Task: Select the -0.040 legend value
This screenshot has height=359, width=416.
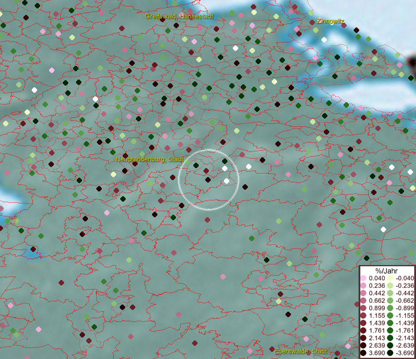Action: pos(405,278)
